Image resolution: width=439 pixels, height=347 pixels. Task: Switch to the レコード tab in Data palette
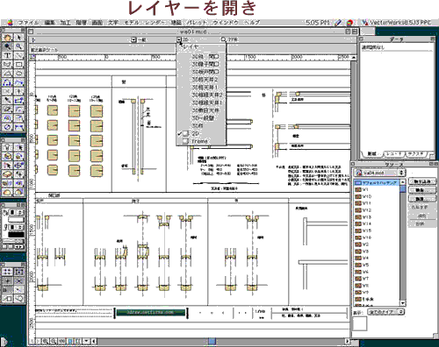tap(393, 153)
